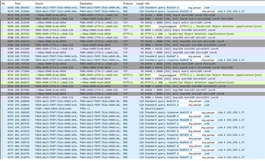Viewport: 265px width, 161px height.
Task: Select packet 8340 HTTP 200 response row
Action: pos(132,82)
